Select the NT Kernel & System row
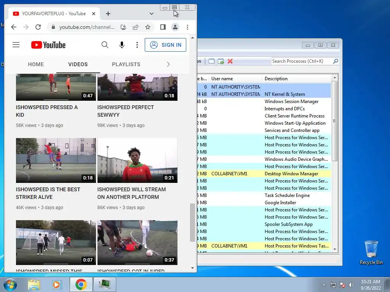The height and width of the screenshot is (292, 390). click(x=264, y=94)
